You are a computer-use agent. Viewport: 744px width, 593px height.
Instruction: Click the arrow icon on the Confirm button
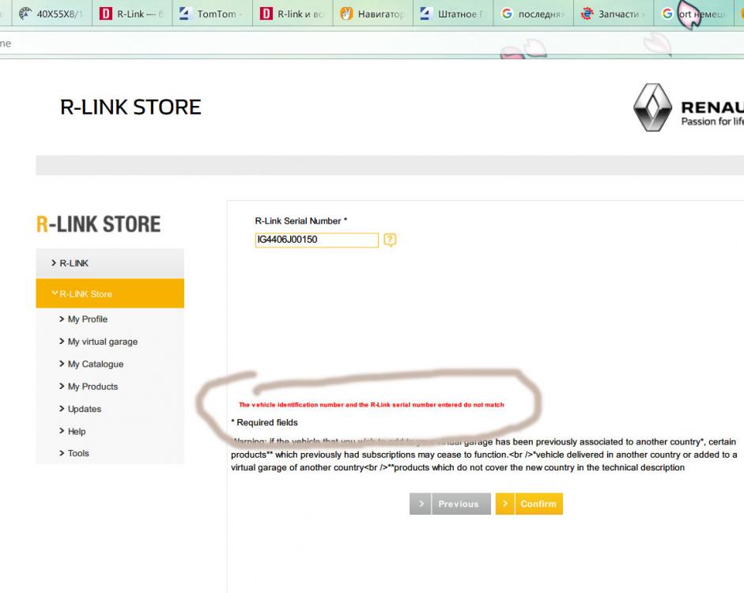tap(505, 504)
